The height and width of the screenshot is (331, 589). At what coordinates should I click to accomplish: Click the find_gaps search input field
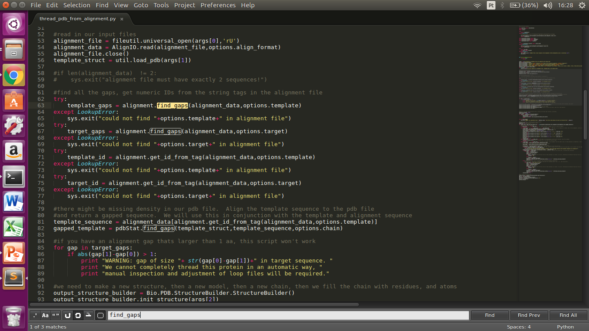288,315
